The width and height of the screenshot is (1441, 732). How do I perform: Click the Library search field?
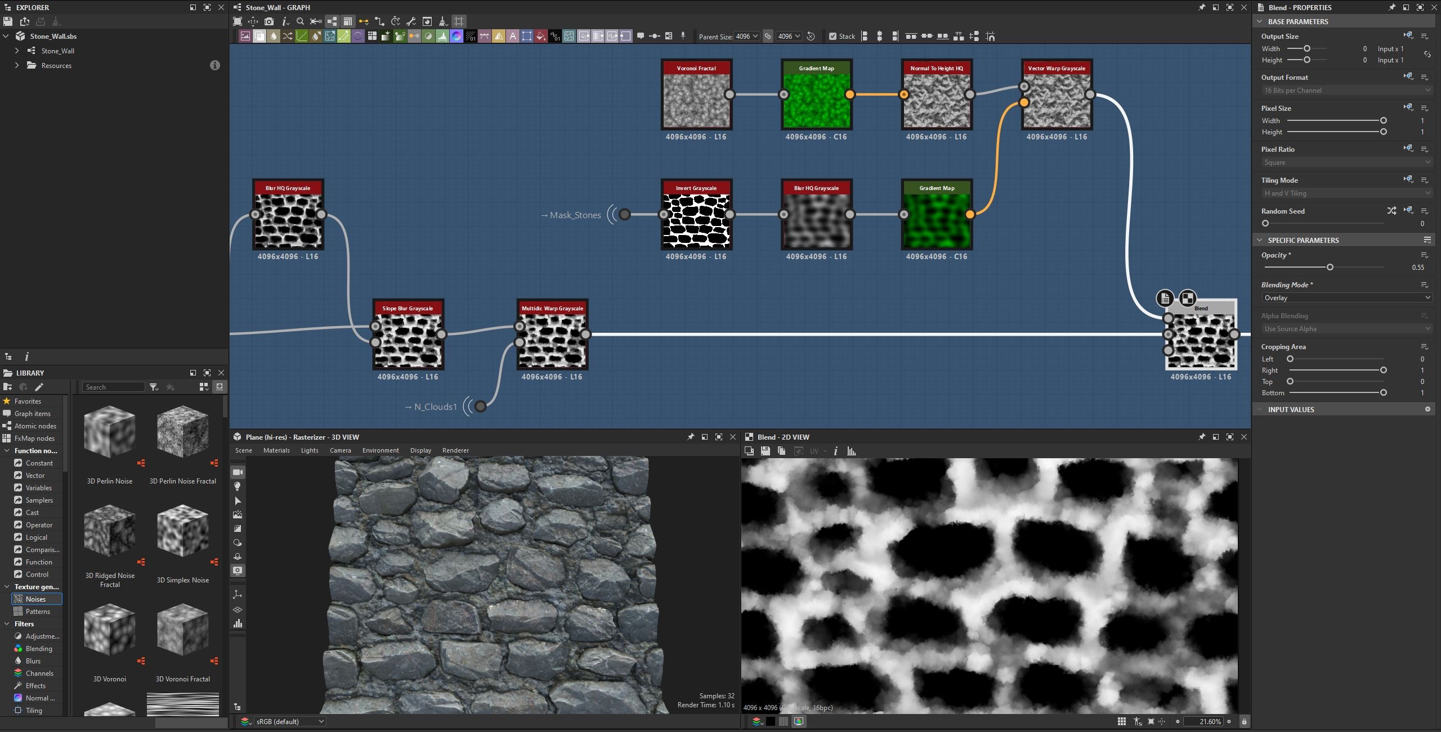[114, 387]
